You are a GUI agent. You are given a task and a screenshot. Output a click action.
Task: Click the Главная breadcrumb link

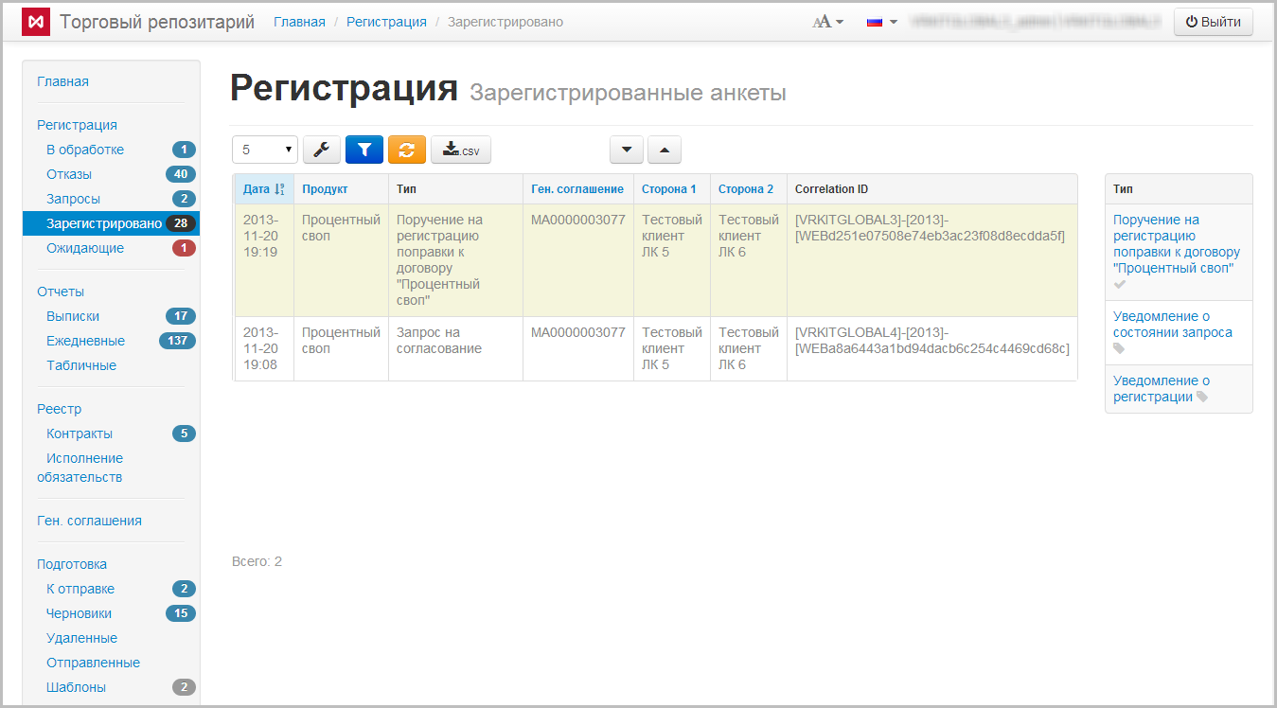click(x=299, y=22)
